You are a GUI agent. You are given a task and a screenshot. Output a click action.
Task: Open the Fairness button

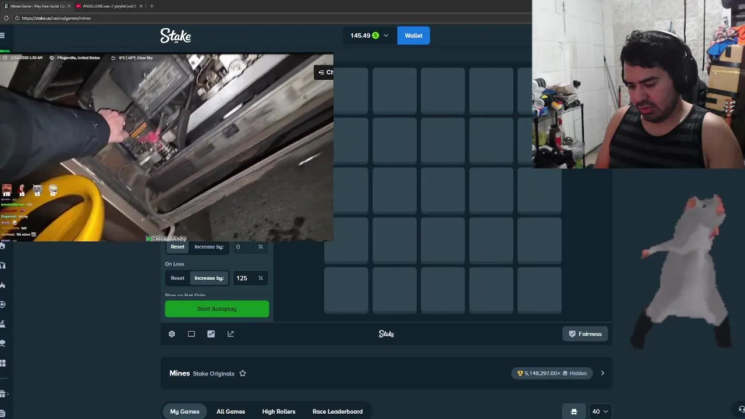(585, 334)
